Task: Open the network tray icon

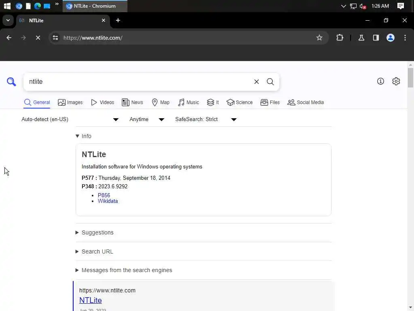Action: click(x=353, y=6)
